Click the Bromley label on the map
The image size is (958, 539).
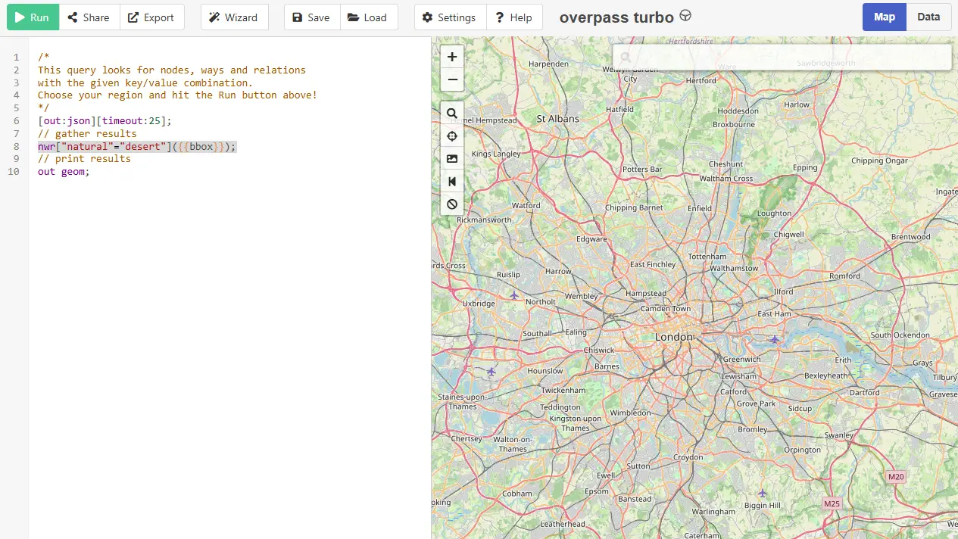[x=753, y=429]
